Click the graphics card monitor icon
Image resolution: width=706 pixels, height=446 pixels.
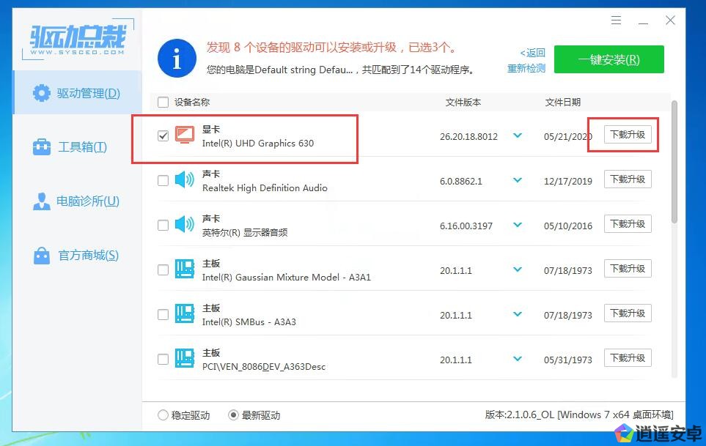click(x=185, y=135)
